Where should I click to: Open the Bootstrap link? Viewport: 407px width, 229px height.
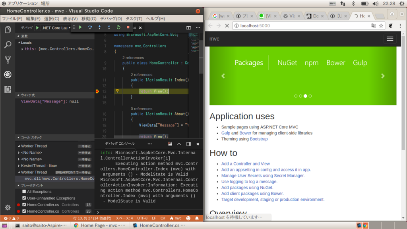pos(258,139)
